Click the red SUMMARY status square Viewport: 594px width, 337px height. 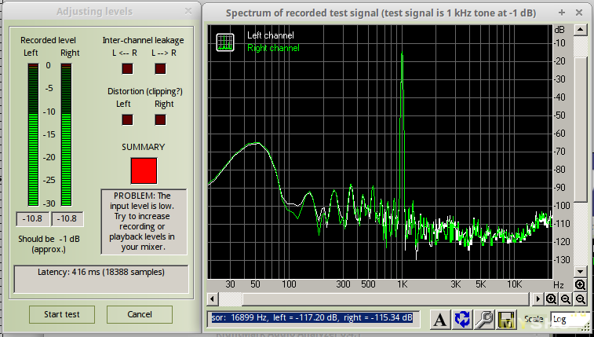tap(144, 170)
